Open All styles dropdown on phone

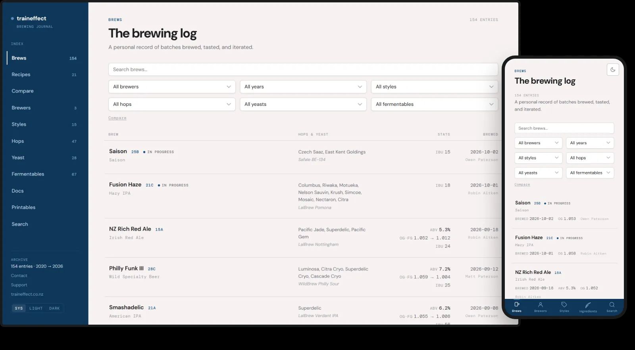539,158
